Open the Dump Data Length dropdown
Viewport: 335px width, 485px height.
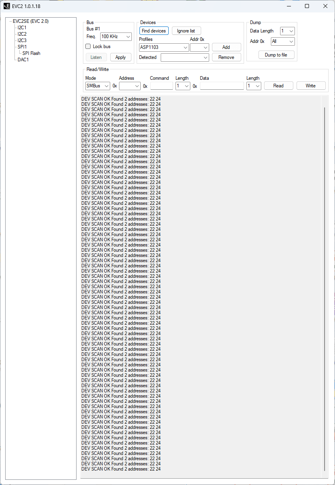point(287,31)
